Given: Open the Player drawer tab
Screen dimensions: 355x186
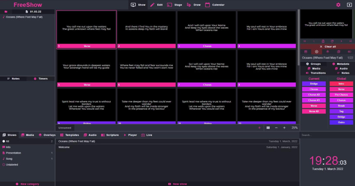Looking at the screenshot, I should tap(130, 135).
